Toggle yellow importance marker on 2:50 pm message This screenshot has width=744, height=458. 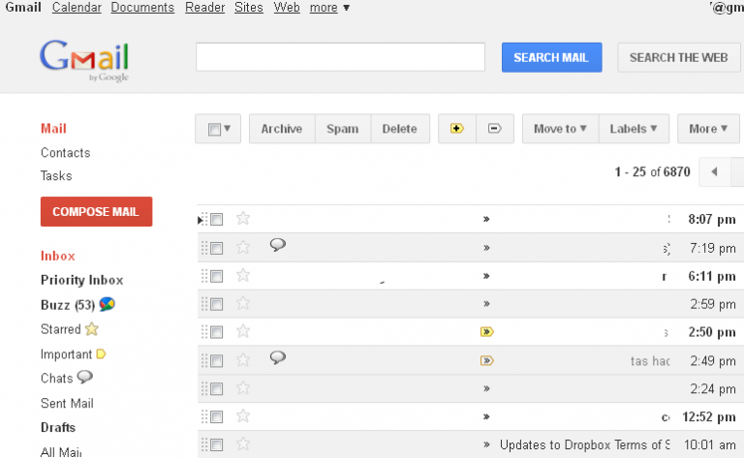487,332
